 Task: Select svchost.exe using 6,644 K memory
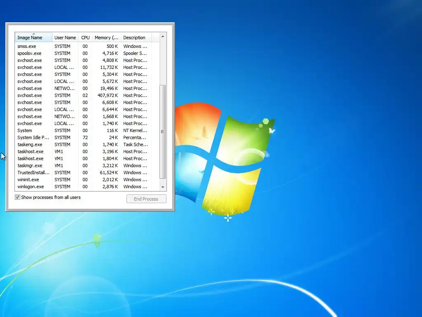(83, 109)
